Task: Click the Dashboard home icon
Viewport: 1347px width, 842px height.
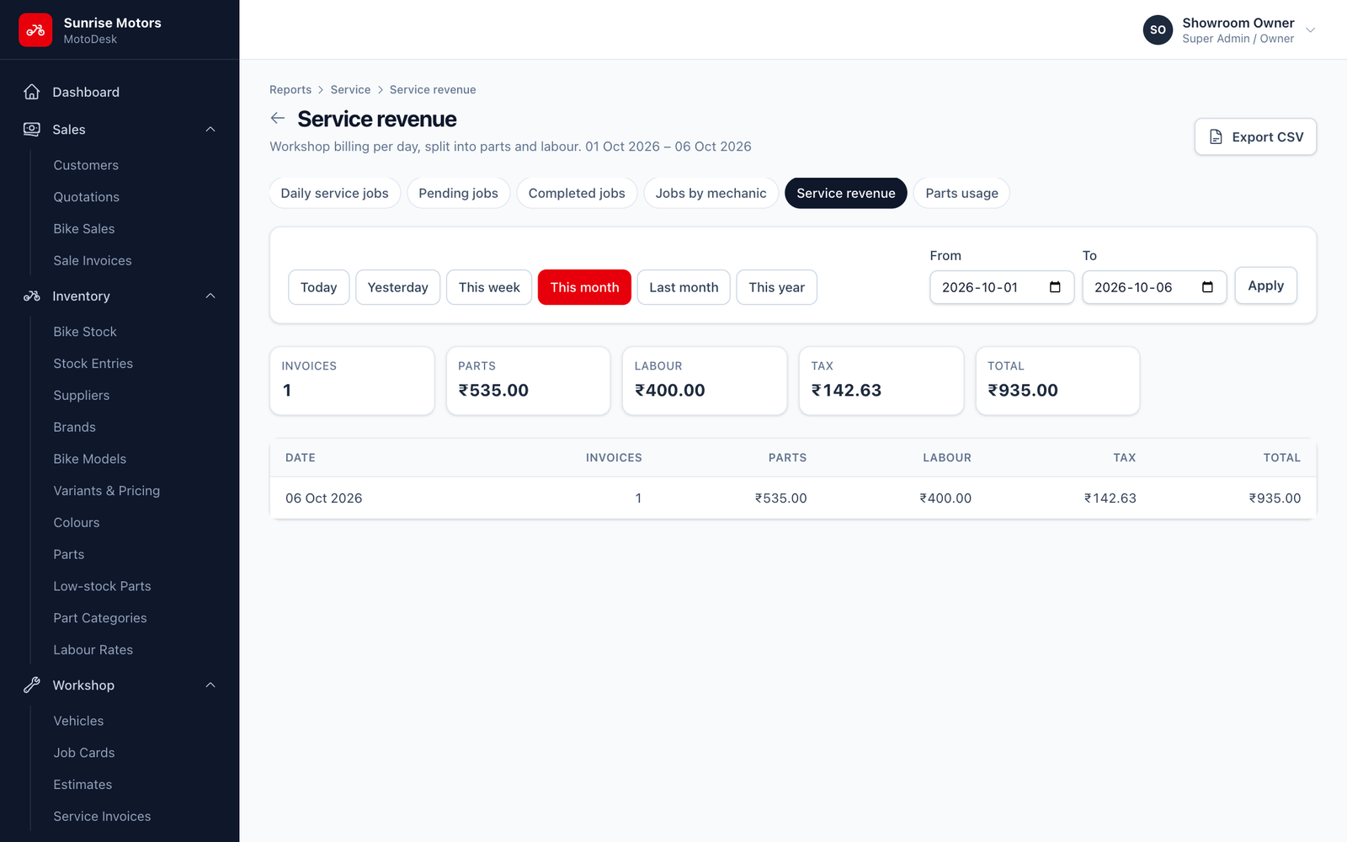Action: coord(32,92)
